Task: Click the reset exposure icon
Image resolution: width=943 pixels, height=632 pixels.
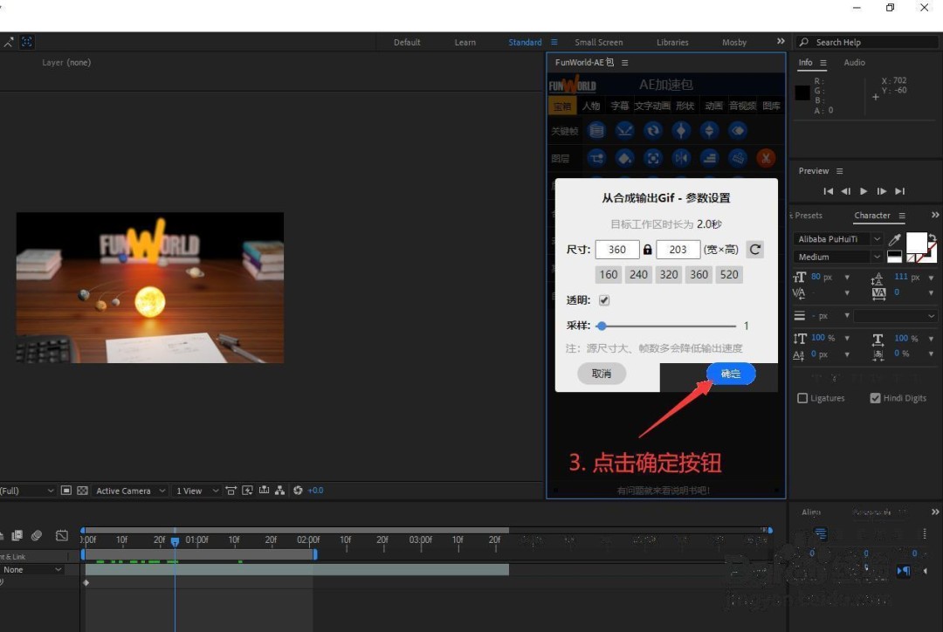Action: point(298,491)
